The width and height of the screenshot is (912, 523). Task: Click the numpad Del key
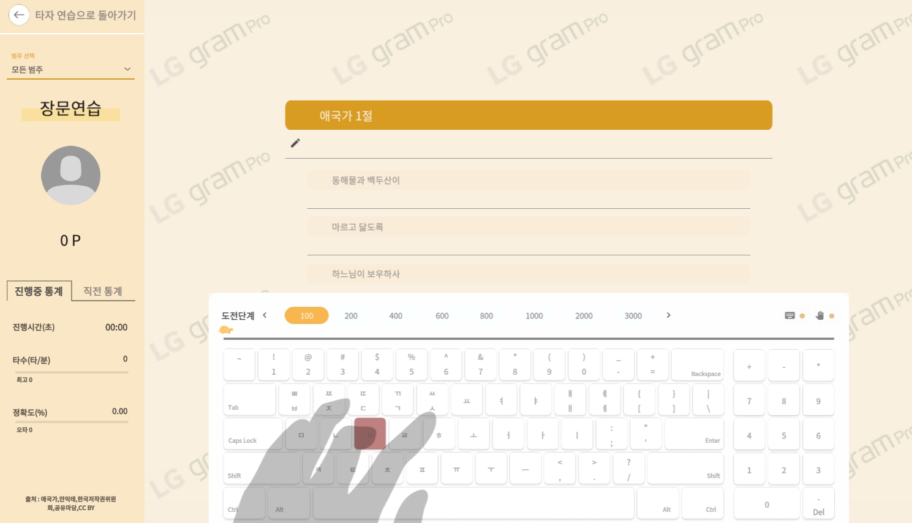[818, 503]
